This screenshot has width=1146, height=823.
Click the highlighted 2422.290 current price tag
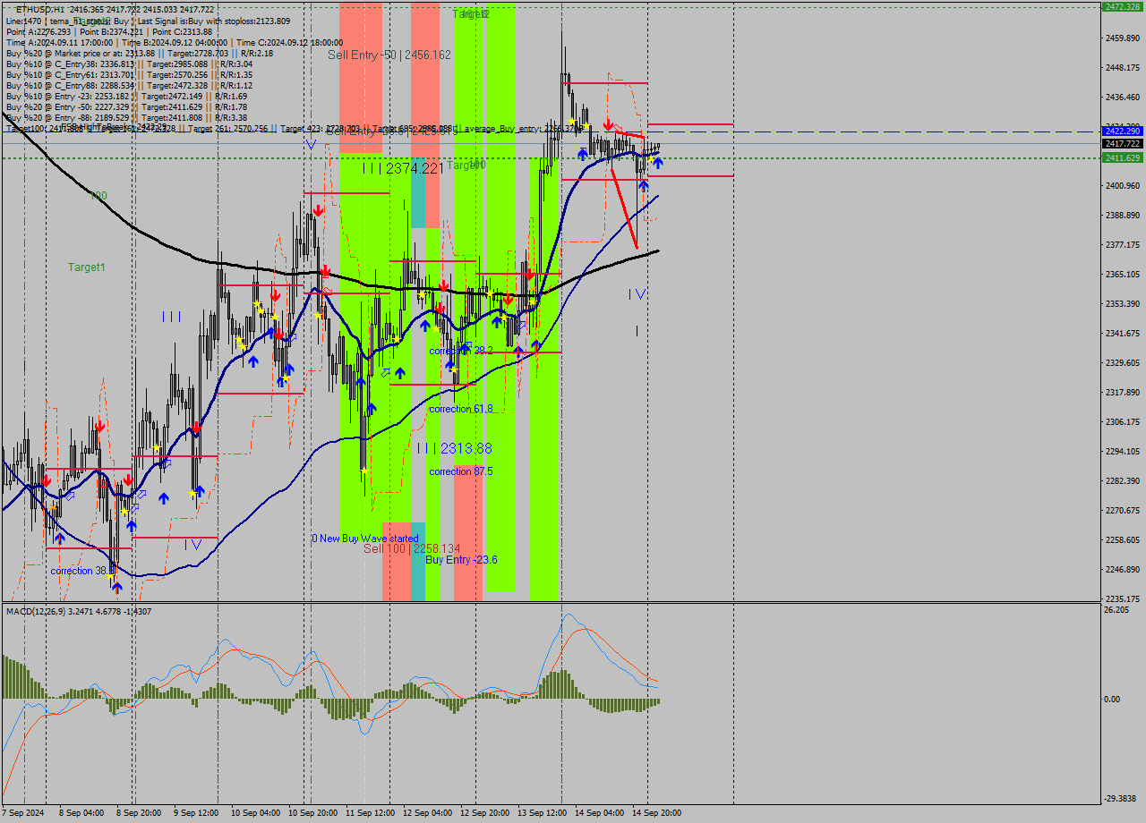[x=1121, y=131]
